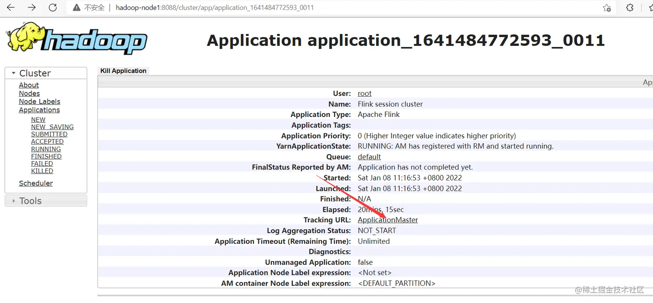This screenshot has height=303, width=653.
Task: Click the Hadoop elephant logo
Action: pyautogui.click(x=77, y=39)
